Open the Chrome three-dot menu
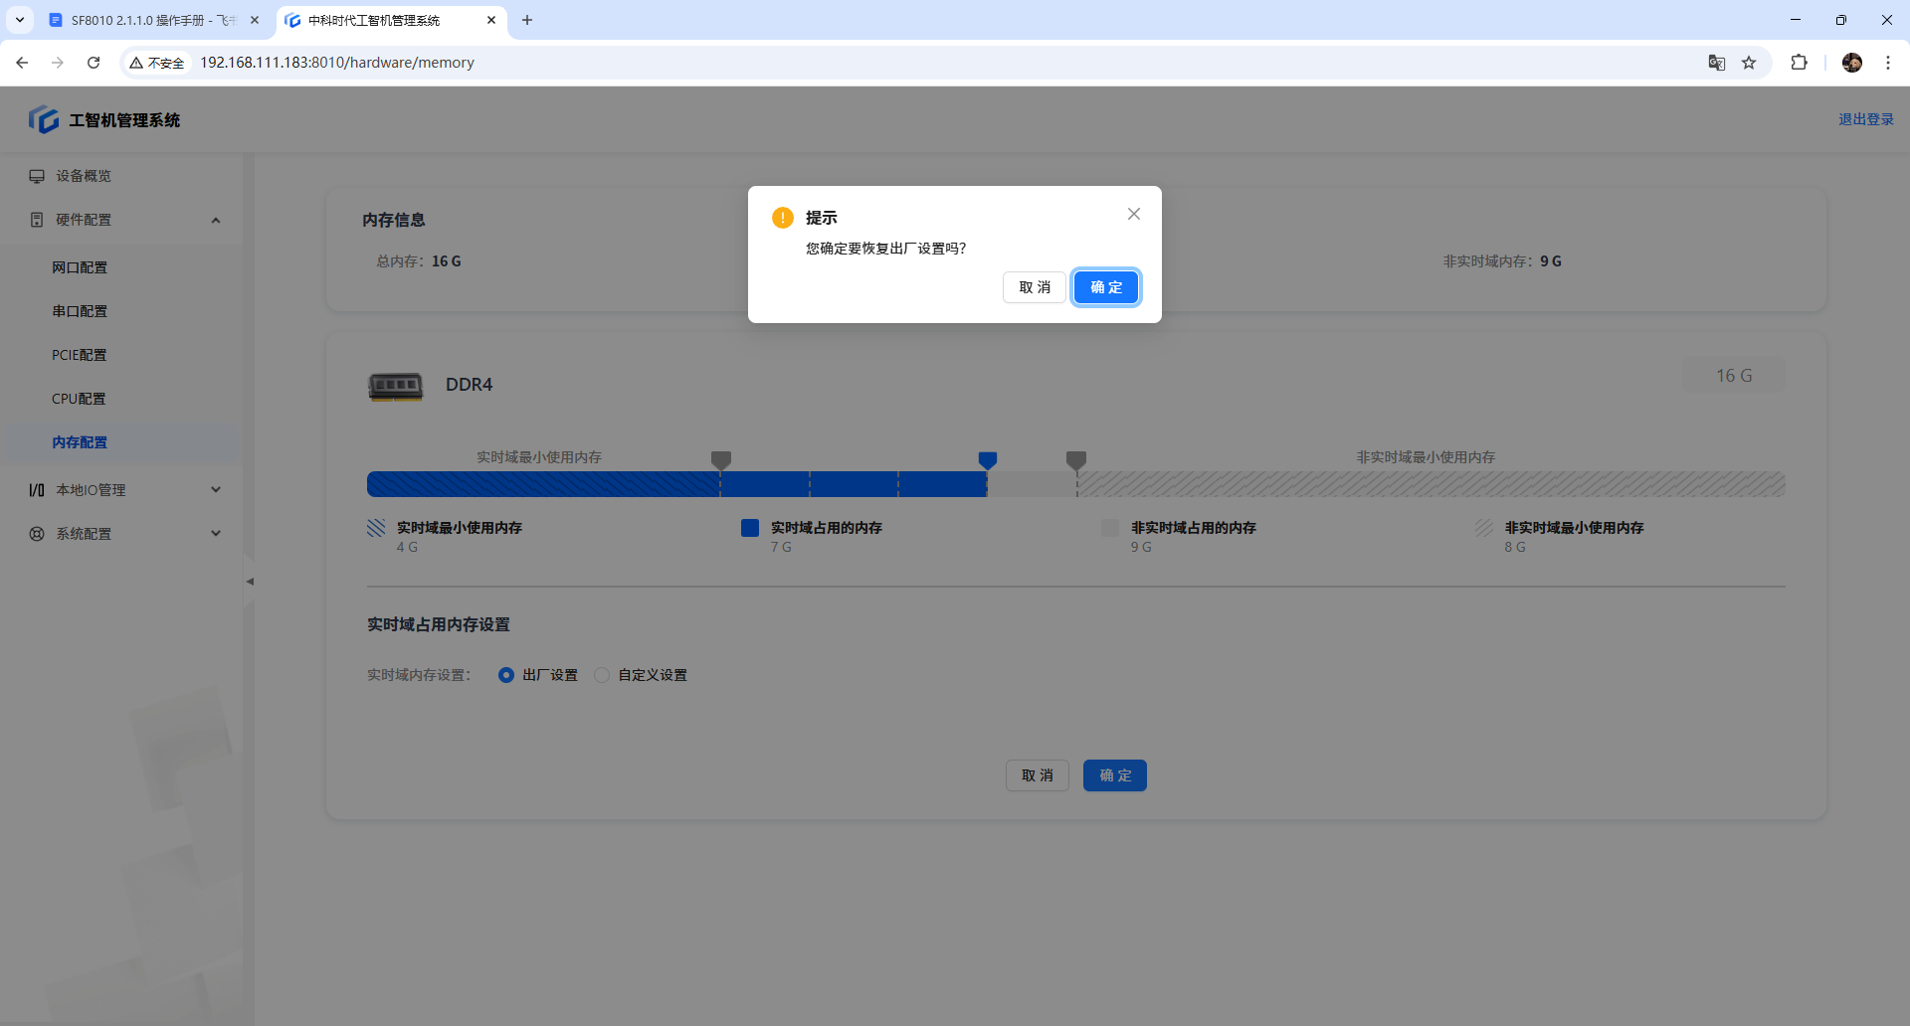 coord(1887,63)
